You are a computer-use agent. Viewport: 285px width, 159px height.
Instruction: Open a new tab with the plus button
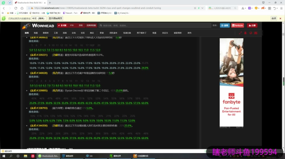tap(50, 3)
